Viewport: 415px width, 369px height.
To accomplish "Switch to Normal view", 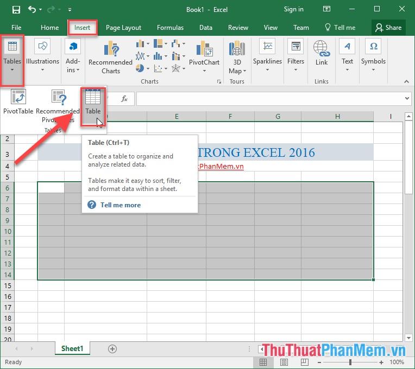I will [x=263, y=362].
